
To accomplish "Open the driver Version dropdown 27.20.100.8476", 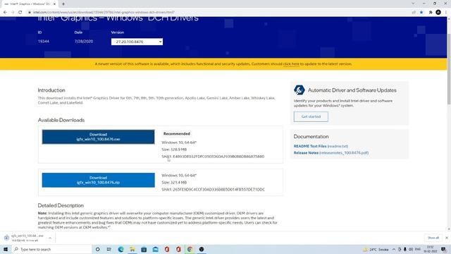I will point(137,42).
